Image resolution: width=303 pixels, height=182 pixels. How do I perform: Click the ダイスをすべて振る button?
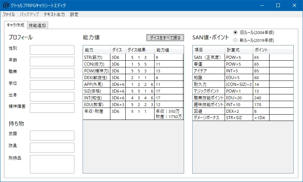pyautogui.click(x=165, y=38)
